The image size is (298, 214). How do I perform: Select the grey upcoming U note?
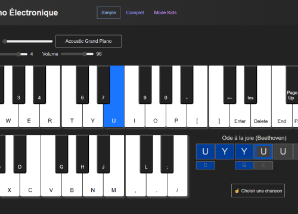pyautogui.click(x=283, y=152)
